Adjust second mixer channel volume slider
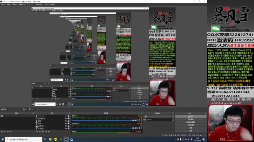The width and height of the screenshot is (254, 142). tap(103, 128)
